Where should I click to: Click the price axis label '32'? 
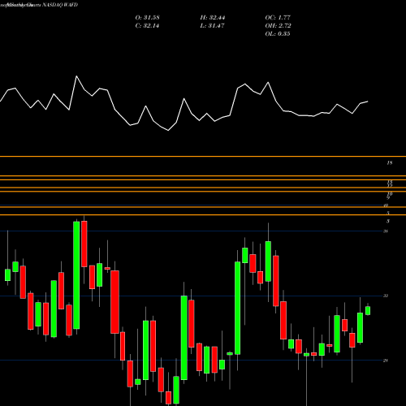386,296
